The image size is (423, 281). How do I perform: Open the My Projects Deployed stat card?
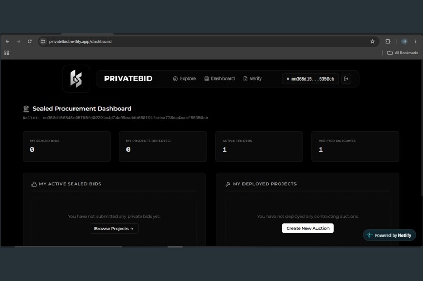coord(163,147)
